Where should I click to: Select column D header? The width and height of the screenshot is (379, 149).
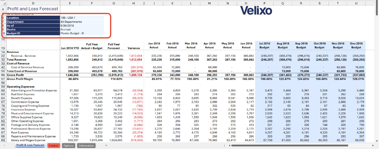click(x=33, y=3)
